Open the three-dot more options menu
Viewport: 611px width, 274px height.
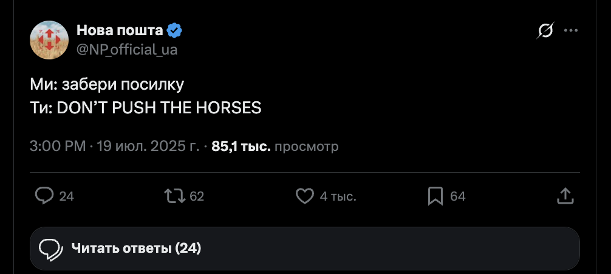(x=571, y=31)
